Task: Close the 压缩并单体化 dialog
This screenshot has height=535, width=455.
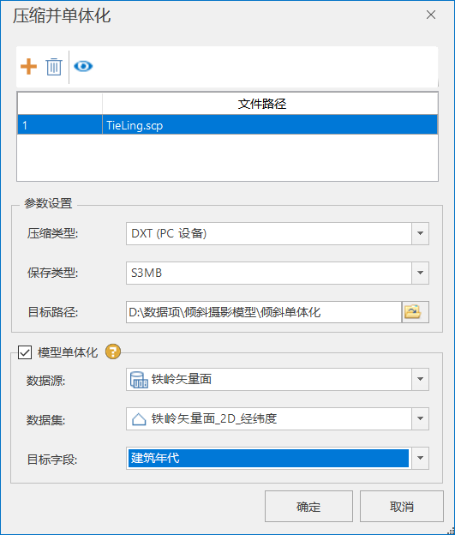Action: [x=431, y=15]
